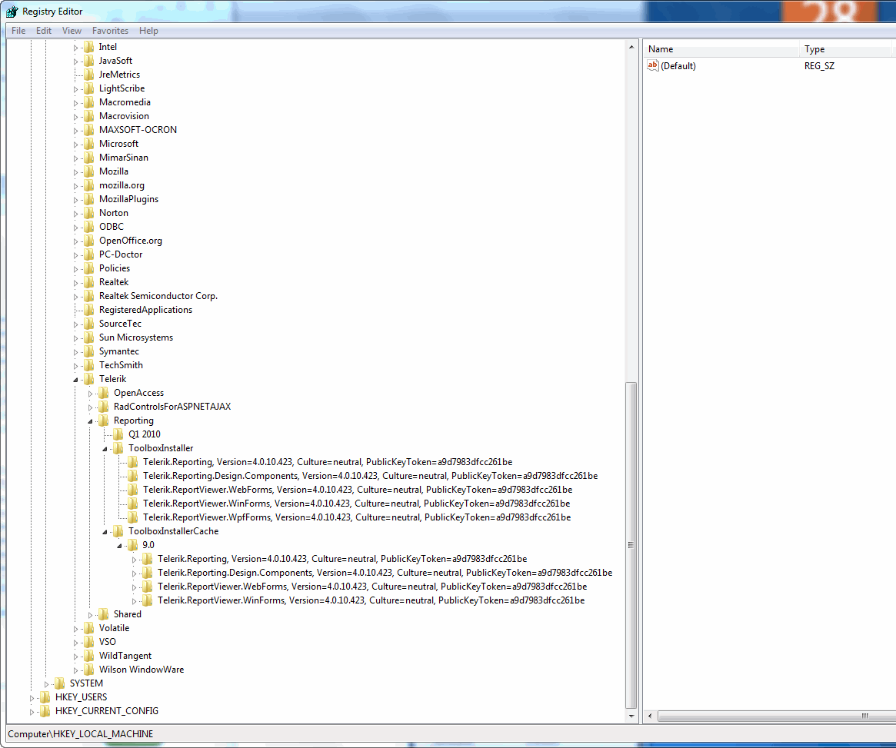Click the values pane horizontal scrollbar thumb
896x748 pixels.
(x=777, y=716)
